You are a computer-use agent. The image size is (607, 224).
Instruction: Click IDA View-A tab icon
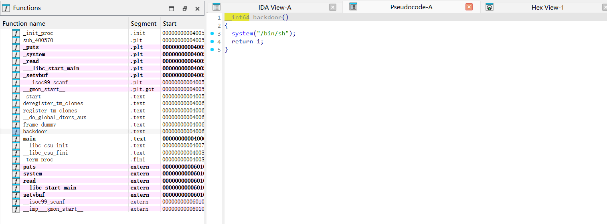coord(216,7)
